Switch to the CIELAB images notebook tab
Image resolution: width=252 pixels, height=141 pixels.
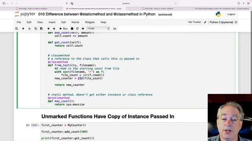point(220,9)
